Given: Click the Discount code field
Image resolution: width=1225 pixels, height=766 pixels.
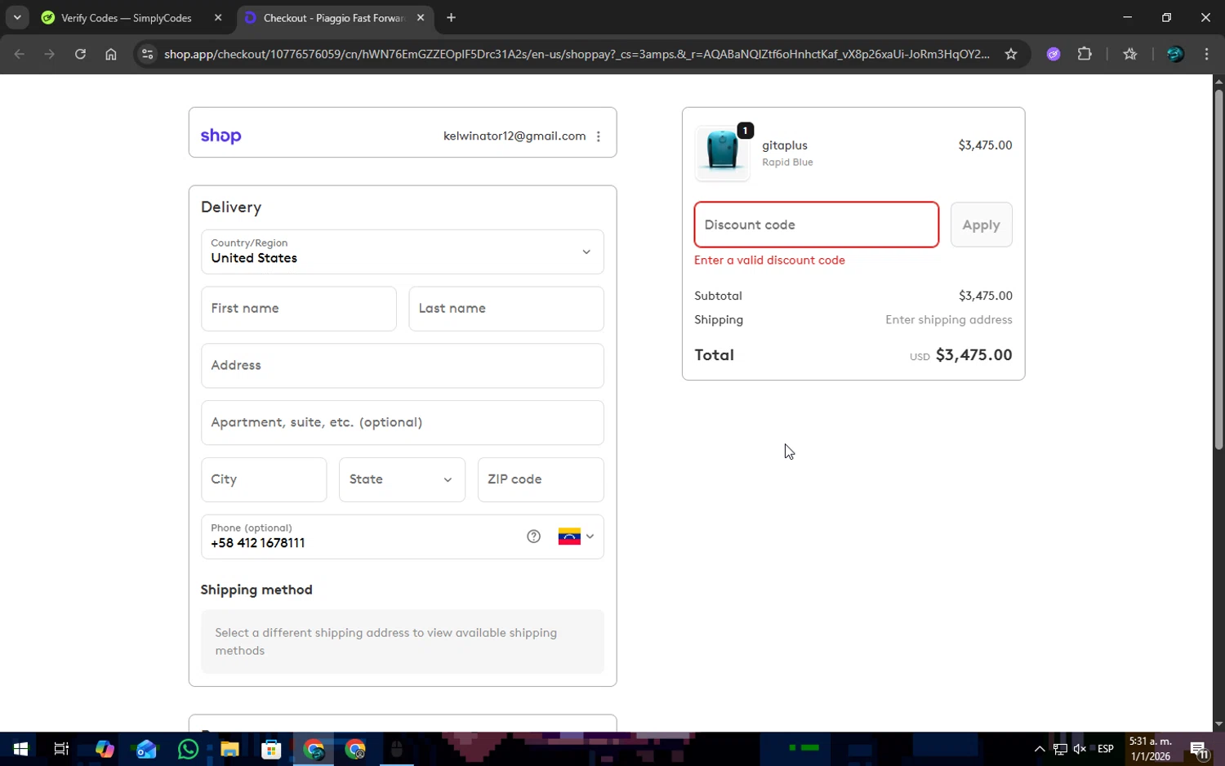Looking at the screenshot, I should [817, 225].
